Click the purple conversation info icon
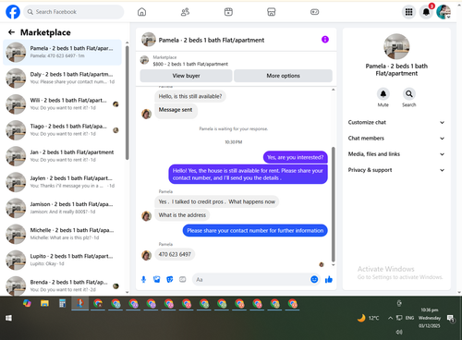The image size is (462, 340). 325,40
